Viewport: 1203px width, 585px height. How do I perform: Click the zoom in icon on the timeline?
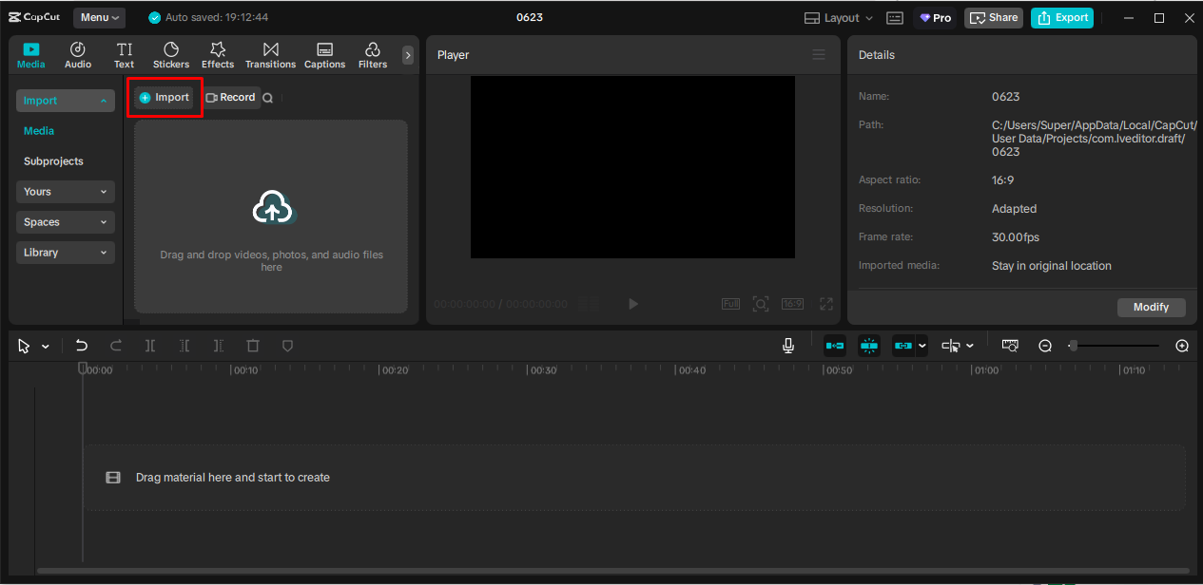pos(1182,346)
